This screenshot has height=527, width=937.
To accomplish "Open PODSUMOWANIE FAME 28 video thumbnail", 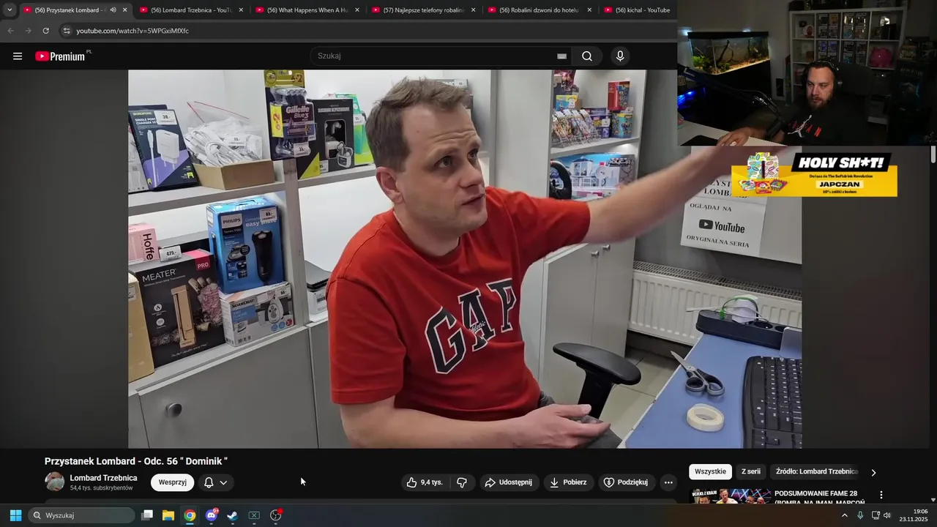I will 730,497.
